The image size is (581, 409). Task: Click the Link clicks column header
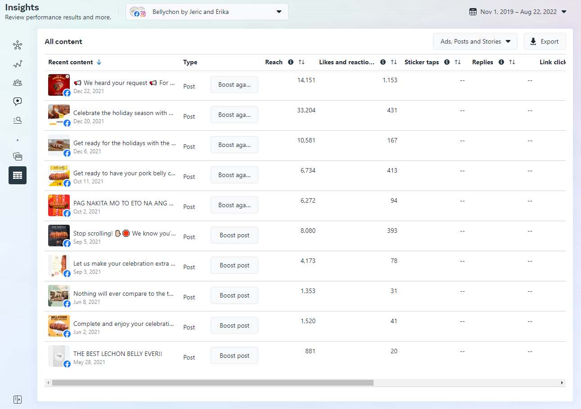(x=553, y=62)
